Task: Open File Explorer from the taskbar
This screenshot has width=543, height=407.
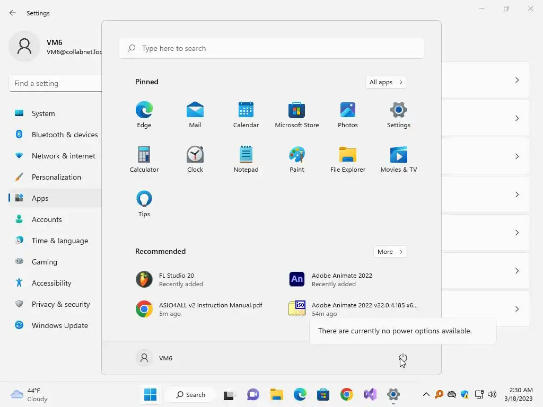Action: (277, 394)
